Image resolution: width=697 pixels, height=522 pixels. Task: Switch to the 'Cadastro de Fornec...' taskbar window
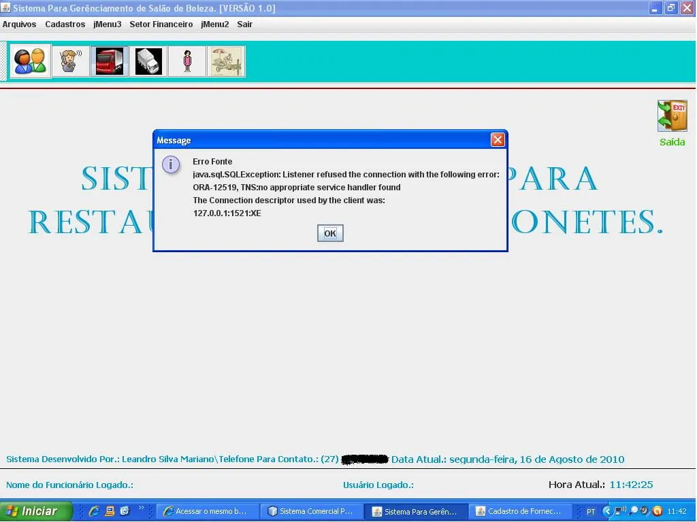point(521,511)
